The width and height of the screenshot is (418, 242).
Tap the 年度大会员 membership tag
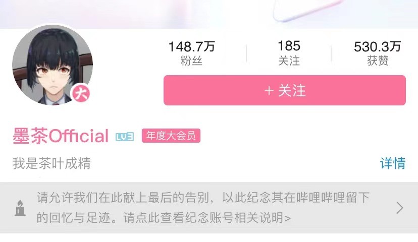[x=171, y=136]
